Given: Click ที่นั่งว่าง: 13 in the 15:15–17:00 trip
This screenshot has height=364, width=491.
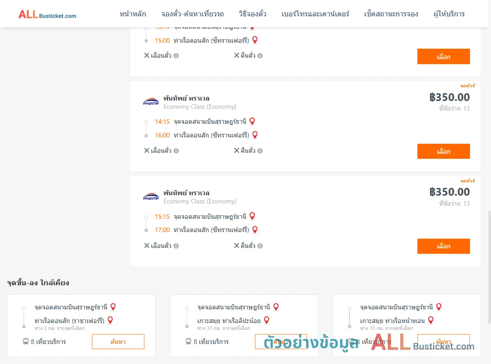Looking at the screenshot, I should coord(454,203).
